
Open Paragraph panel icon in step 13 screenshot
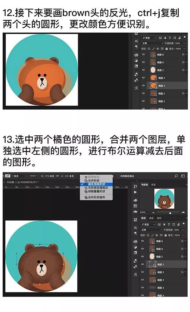pos(135,233)
